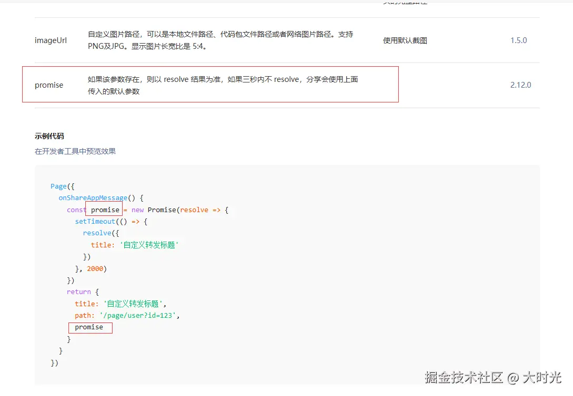The width and height of the screenshot is (573, 396).
Task: Click Page({ at the top of the code
Action: click(63, 186)
